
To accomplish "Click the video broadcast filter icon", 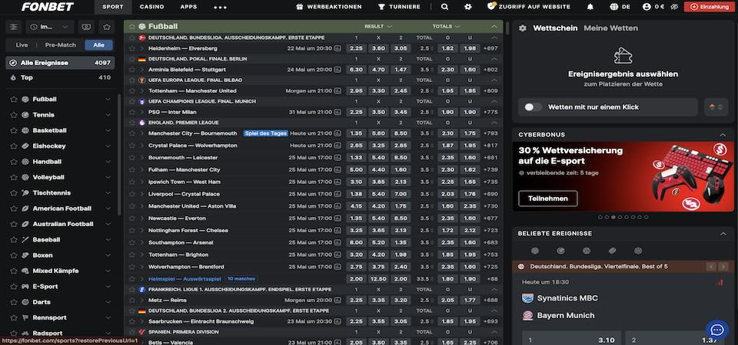I will pos(86,27).
